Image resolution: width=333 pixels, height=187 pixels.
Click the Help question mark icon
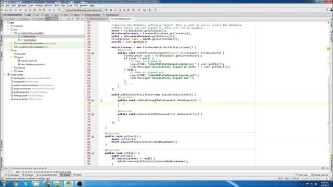click(x=155, y=10)
